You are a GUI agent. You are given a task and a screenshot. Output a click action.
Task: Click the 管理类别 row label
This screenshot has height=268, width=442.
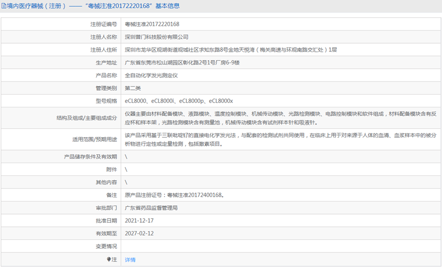point(106,88)
